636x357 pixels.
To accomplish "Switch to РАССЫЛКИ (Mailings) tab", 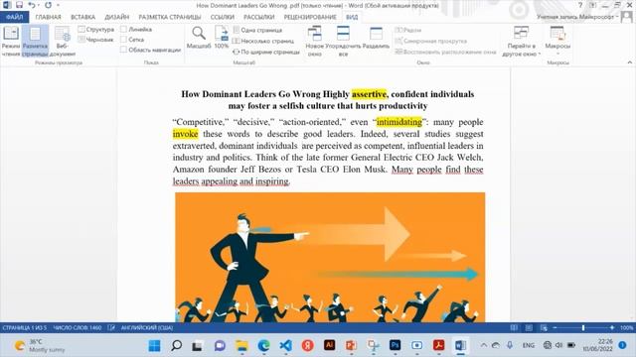I will point(258,17).
